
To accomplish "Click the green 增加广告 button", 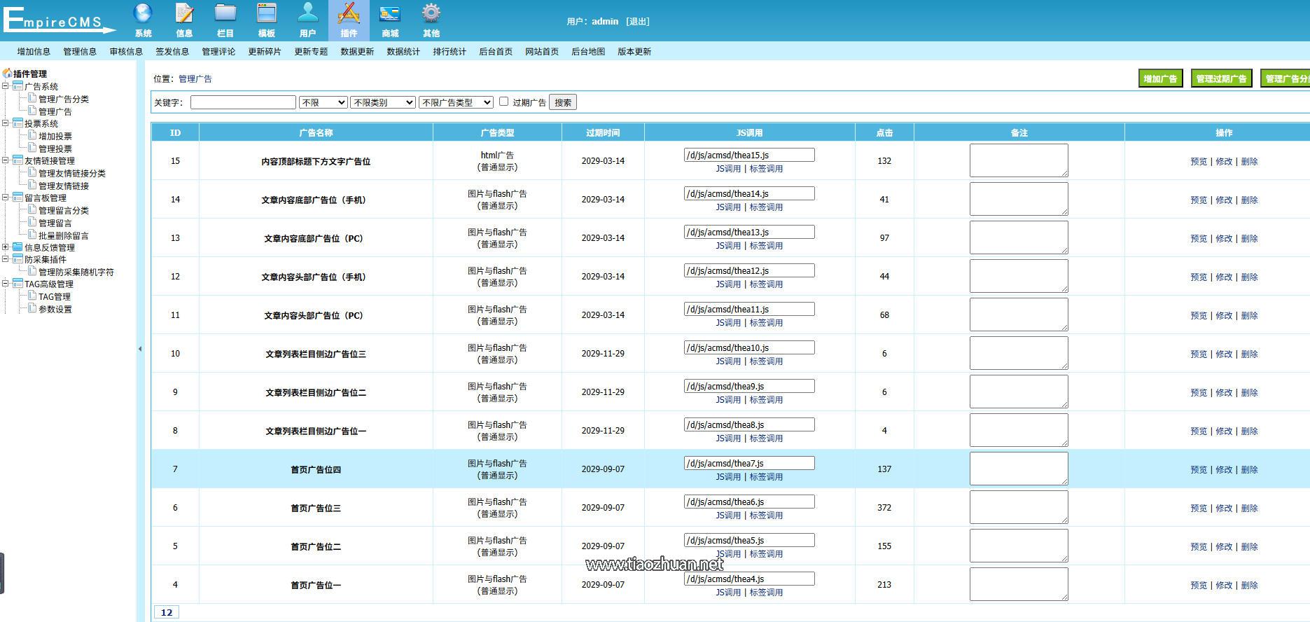I will [x=1160, y=78].
